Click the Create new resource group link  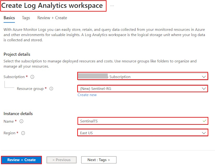(x=87, y=95)
